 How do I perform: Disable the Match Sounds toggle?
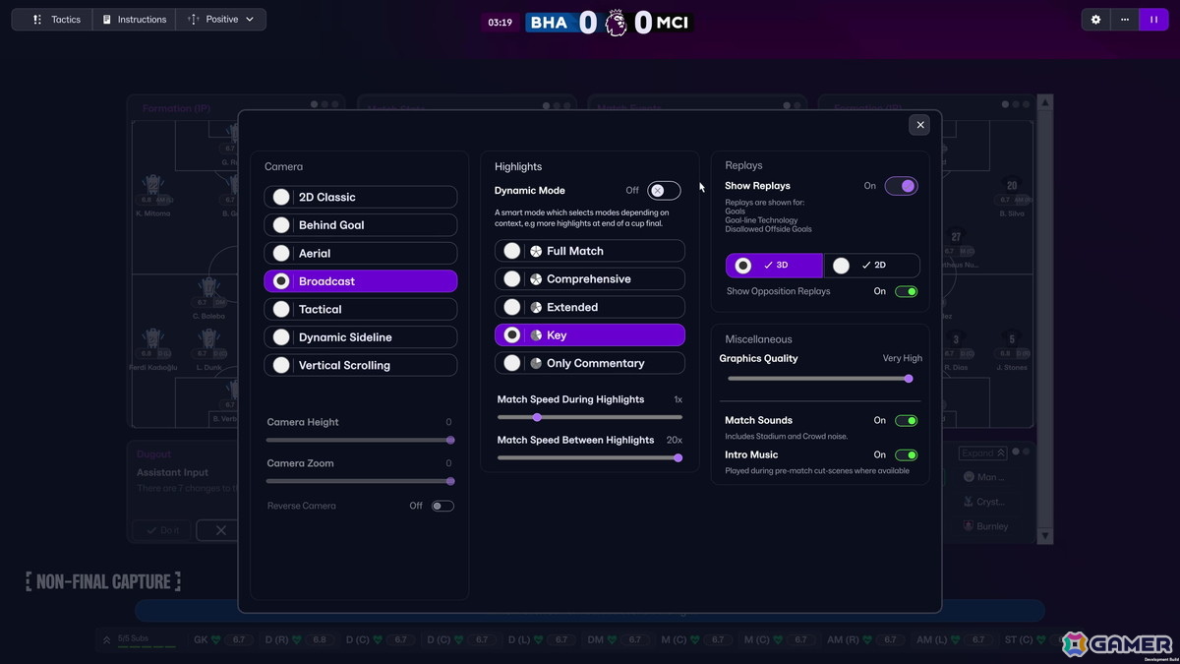tap(906, 421)
